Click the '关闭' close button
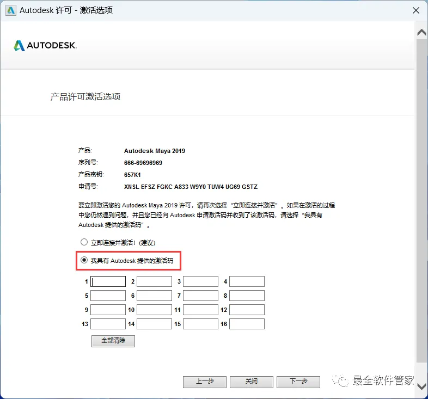 point(252,382)
